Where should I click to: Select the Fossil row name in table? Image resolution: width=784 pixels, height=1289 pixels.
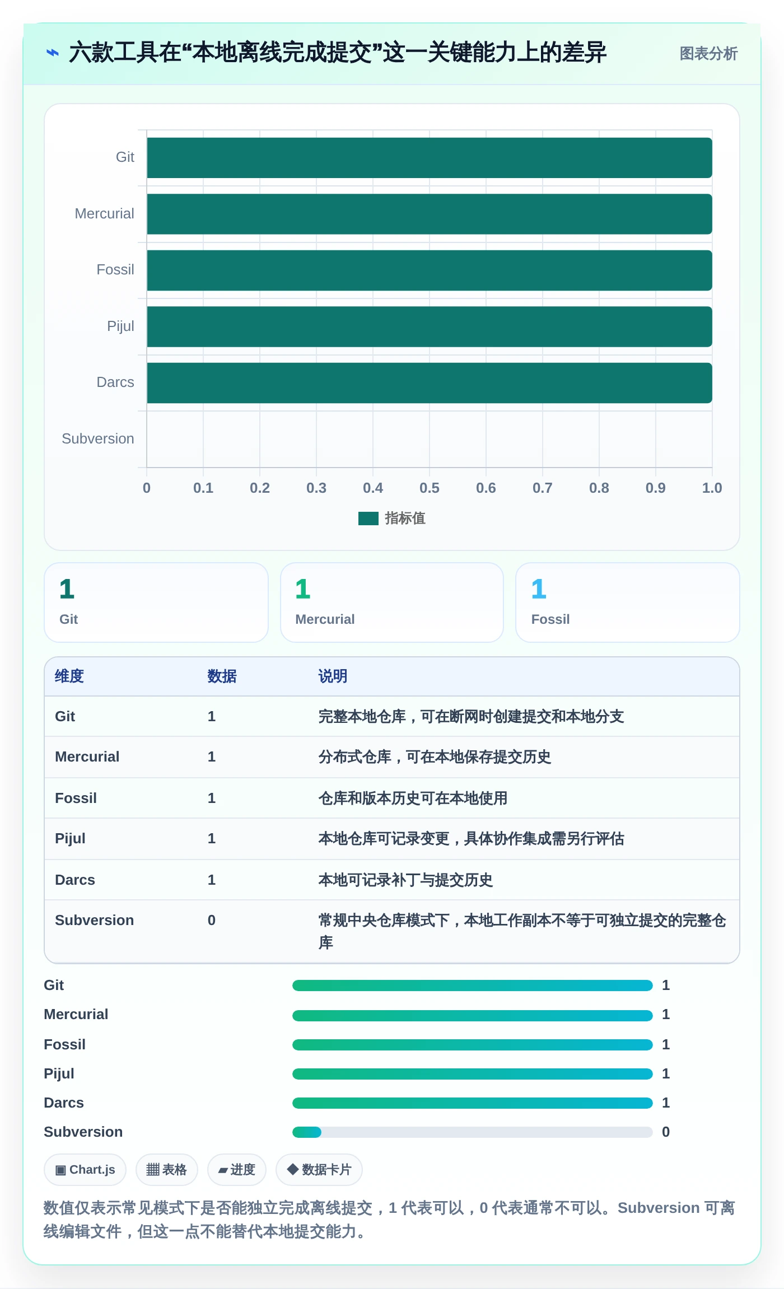click(76, 798)
